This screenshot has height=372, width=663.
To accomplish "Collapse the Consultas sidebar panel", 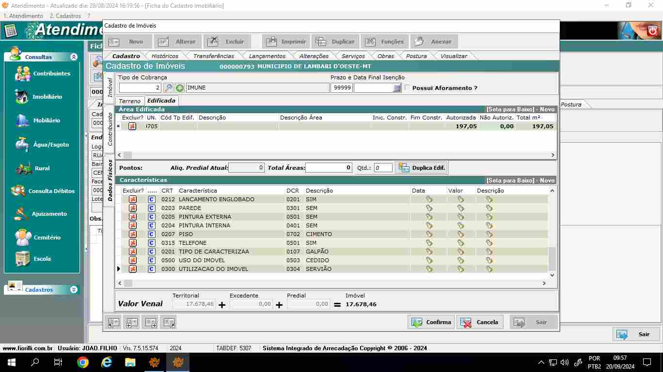I will [x=74, y=57].
